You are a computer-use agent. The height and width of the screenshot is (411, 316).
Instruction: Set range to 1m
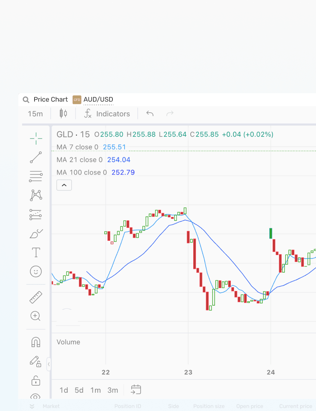(x=96, y=390)
